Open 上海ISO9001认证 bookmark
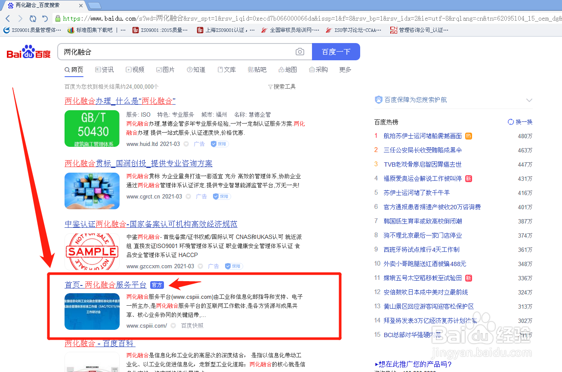Image resolution: width=562 pixels, height=372 pixels. 225,30
